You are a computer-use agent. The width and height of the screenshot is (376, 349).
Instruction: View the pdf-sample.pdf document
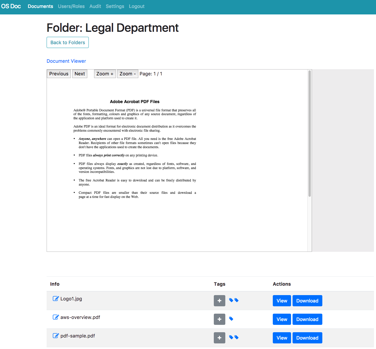pos(282,338)
